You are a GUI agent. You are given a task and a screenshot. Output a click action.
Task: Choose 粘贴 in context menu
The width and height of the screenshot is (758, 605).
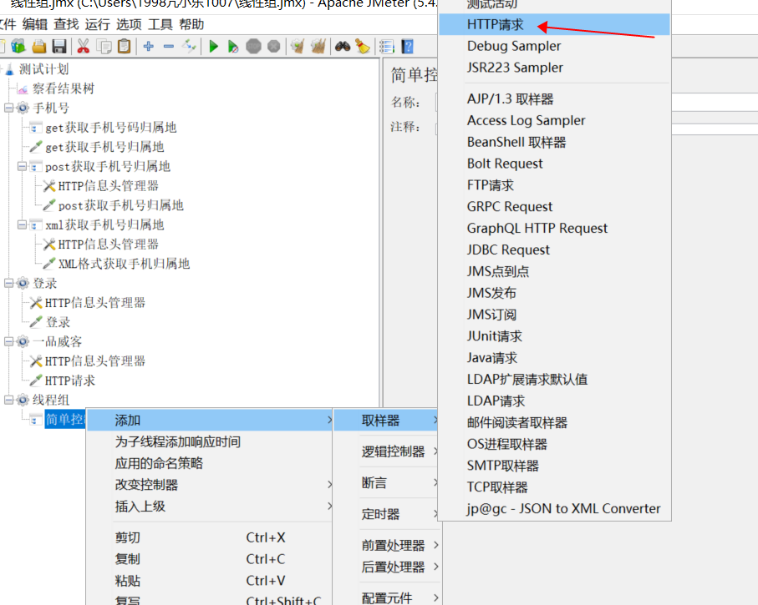click(210, 580)
